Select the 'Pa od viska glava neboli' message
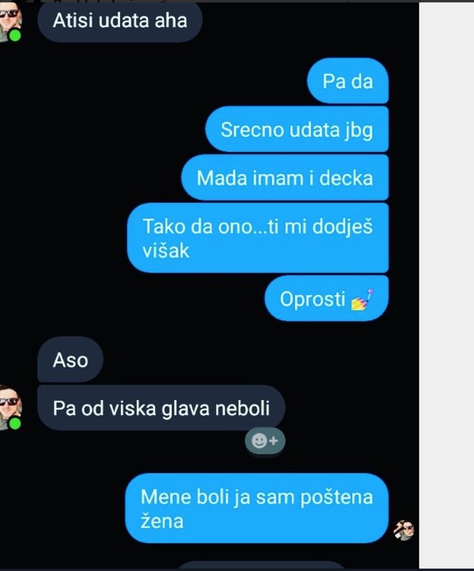The image size is (474, 571). pos(161,408)
